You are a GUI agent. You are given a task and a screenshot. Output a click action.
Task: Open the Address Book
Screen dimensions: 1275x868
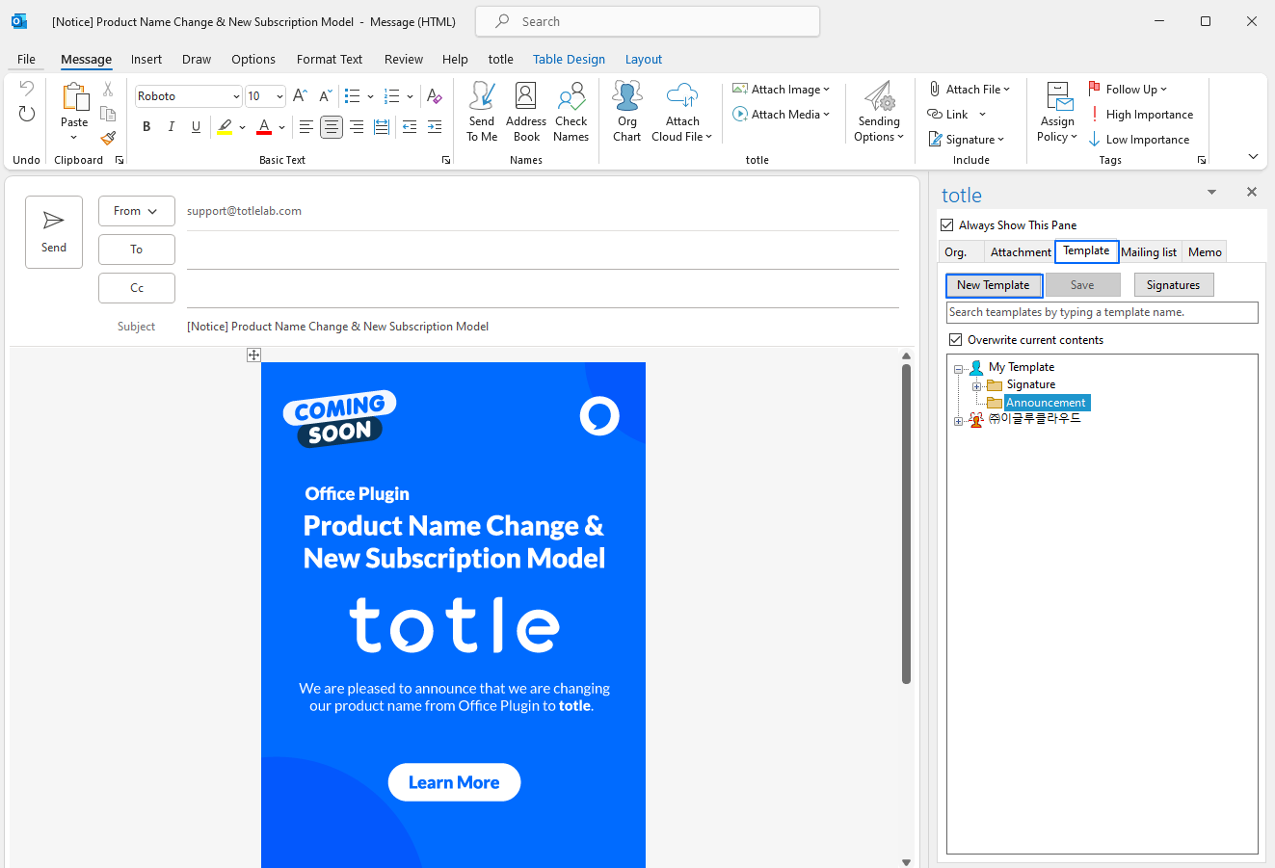coord(526,112)
